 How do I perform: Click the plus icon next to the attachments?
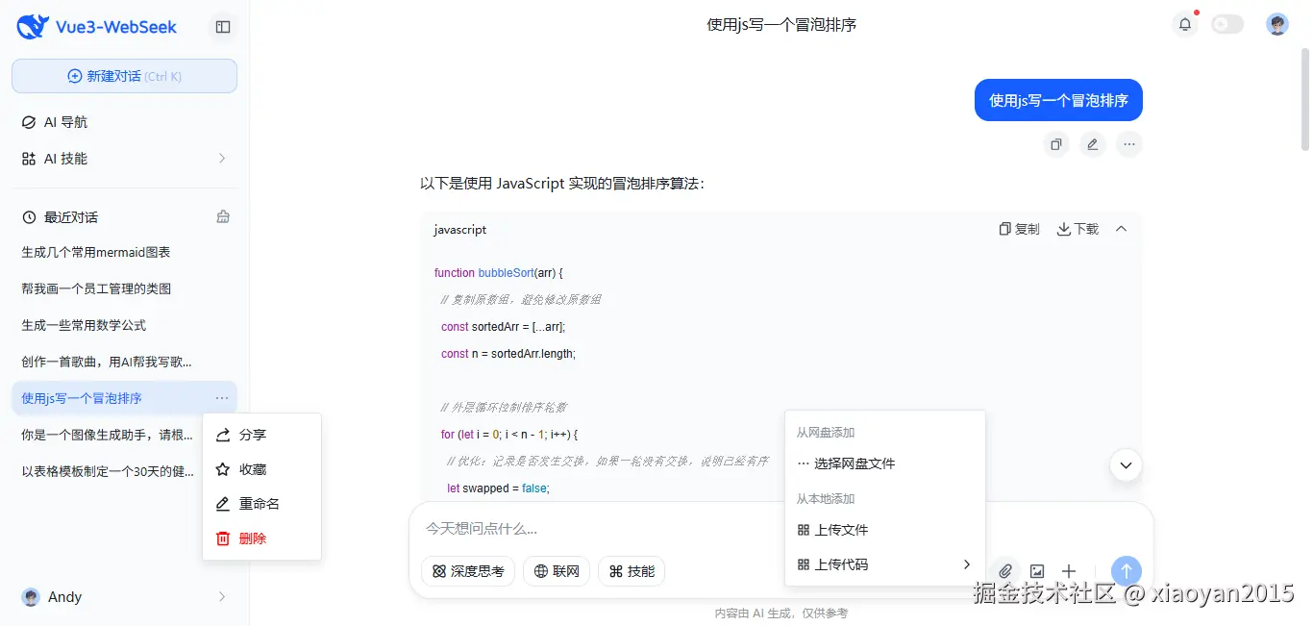(x=1068, y=570)
